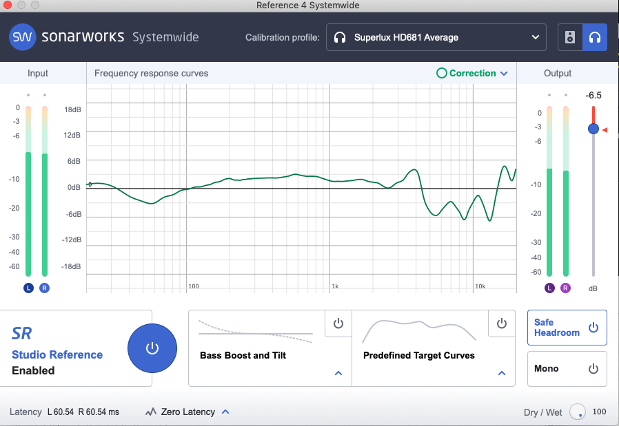
Task: Click the input left level meter bar
Action: pyautogui.click(x=28, y=191)
